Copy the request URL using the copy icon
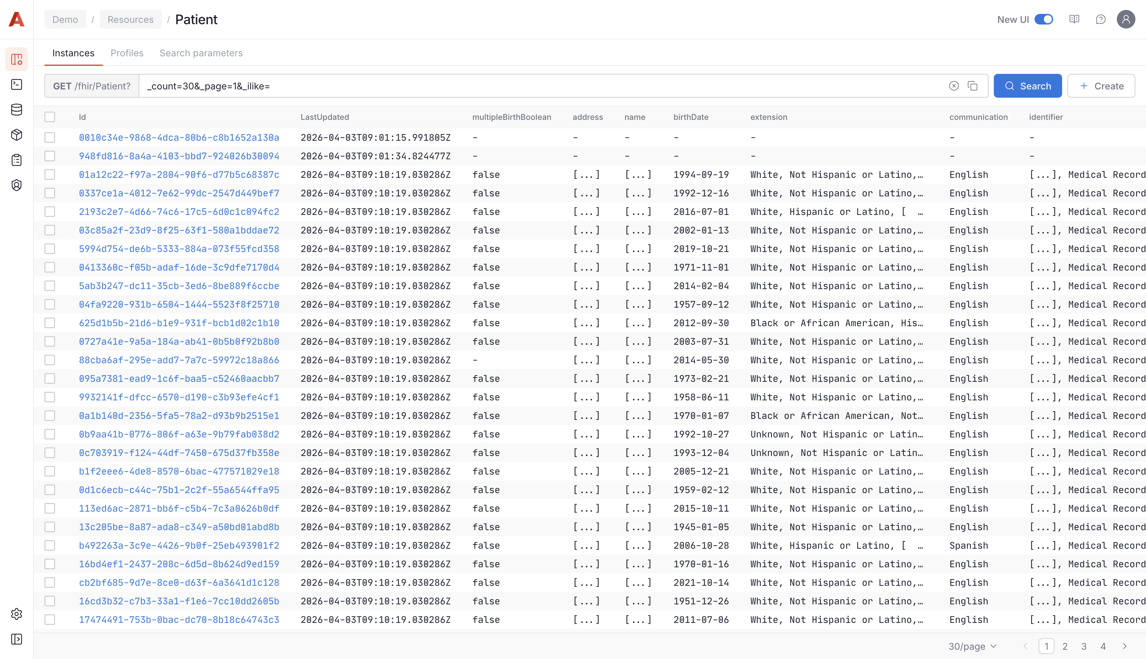The image size is (1146, 659). [x=973, y=85]
